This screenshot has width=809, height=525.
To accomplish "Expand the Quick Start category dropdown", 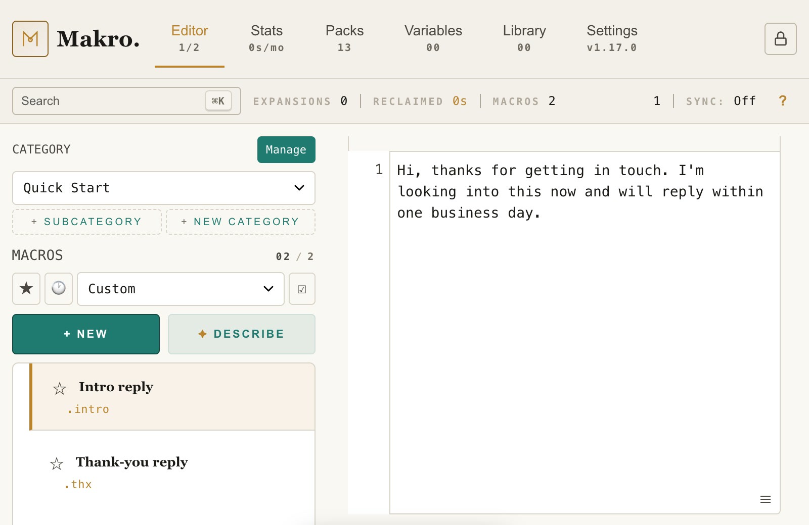I will pos(164,188).
